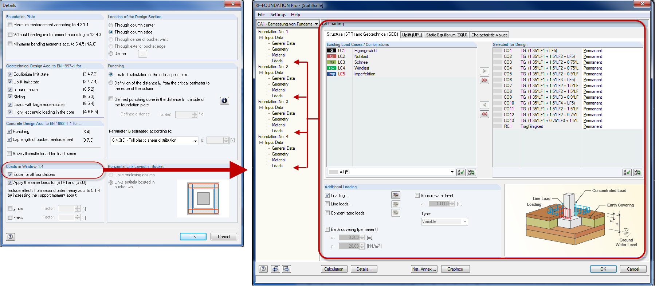Image resolution: width=671 pixels, height=287 pixels.
Task: Select Geometry under Foundation No. 2
Action: [280, 84]
